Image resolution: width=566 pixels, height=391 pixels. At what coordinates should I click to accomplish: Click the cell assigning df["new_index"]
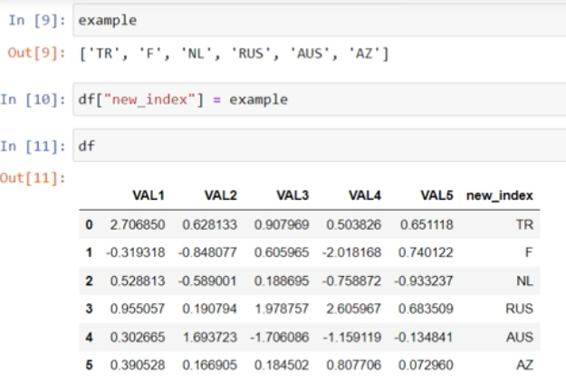click(317, 100)
